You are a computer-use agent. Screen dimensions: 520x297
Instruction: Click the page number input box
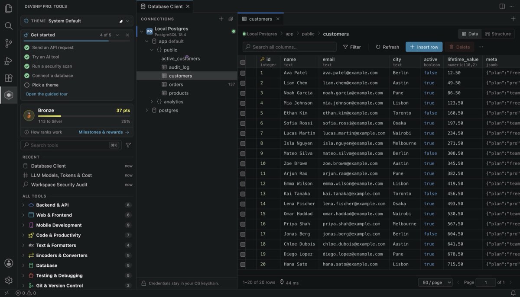tap(486, 282)
